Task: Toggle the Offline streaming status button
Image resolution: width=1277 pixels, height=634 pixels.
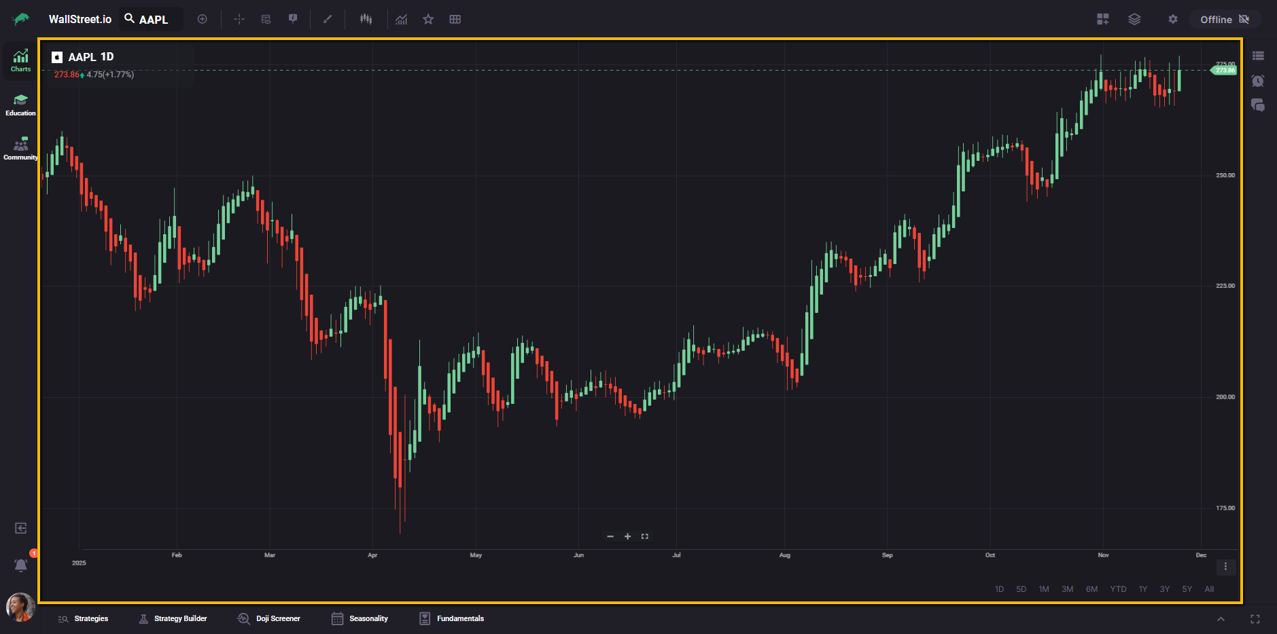Action: pos(1225,19)
